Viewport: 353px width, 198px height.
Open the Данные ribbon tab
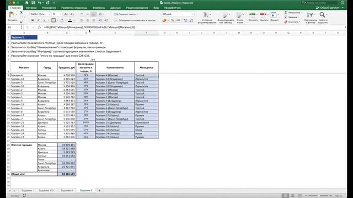(x=115, y=8)
